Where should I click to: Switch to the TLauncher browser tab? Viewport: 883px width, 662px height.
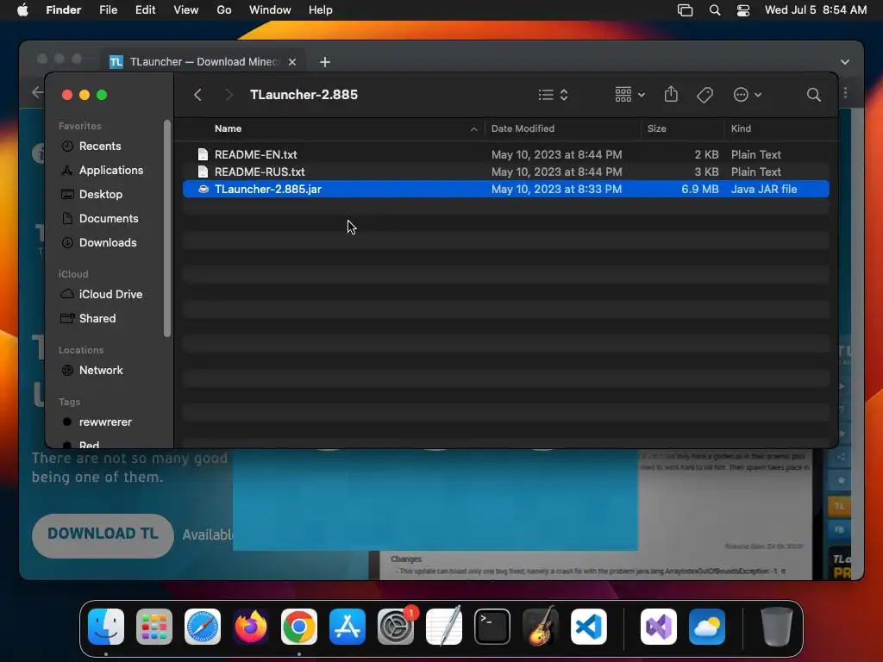(203, 62)
